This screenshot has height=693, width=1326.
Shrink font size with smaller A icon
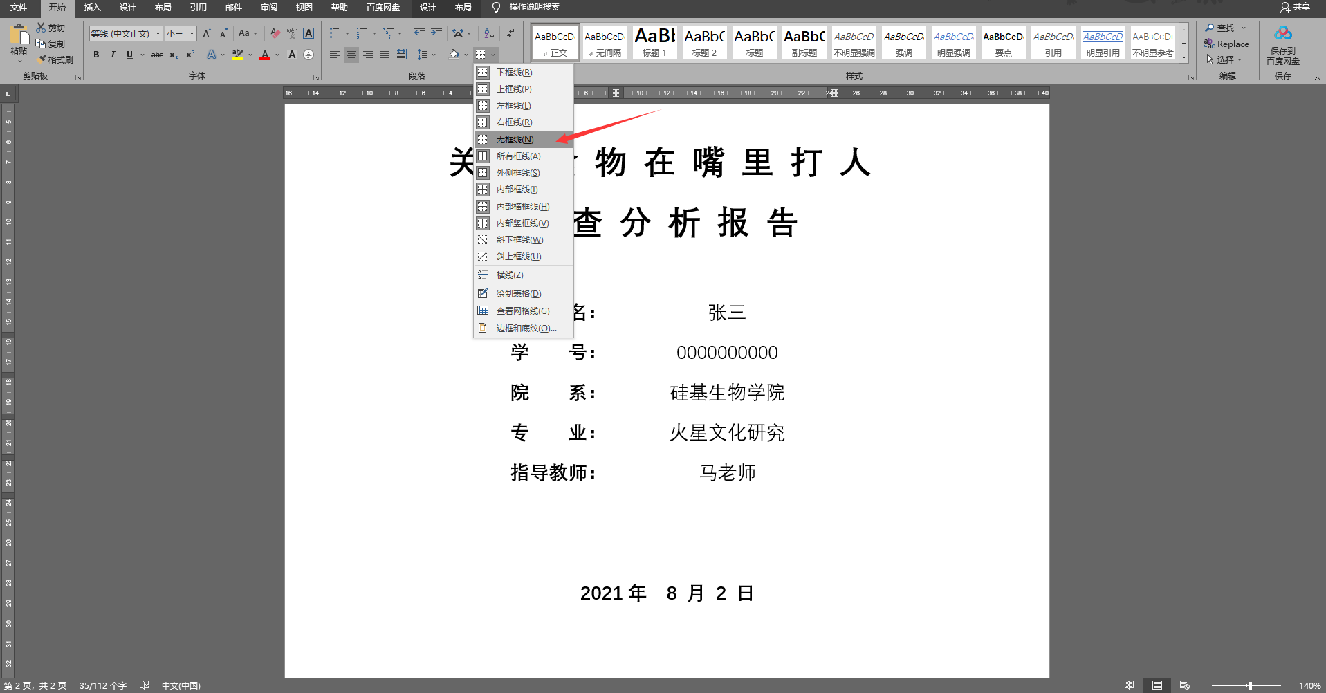point(223,33)
